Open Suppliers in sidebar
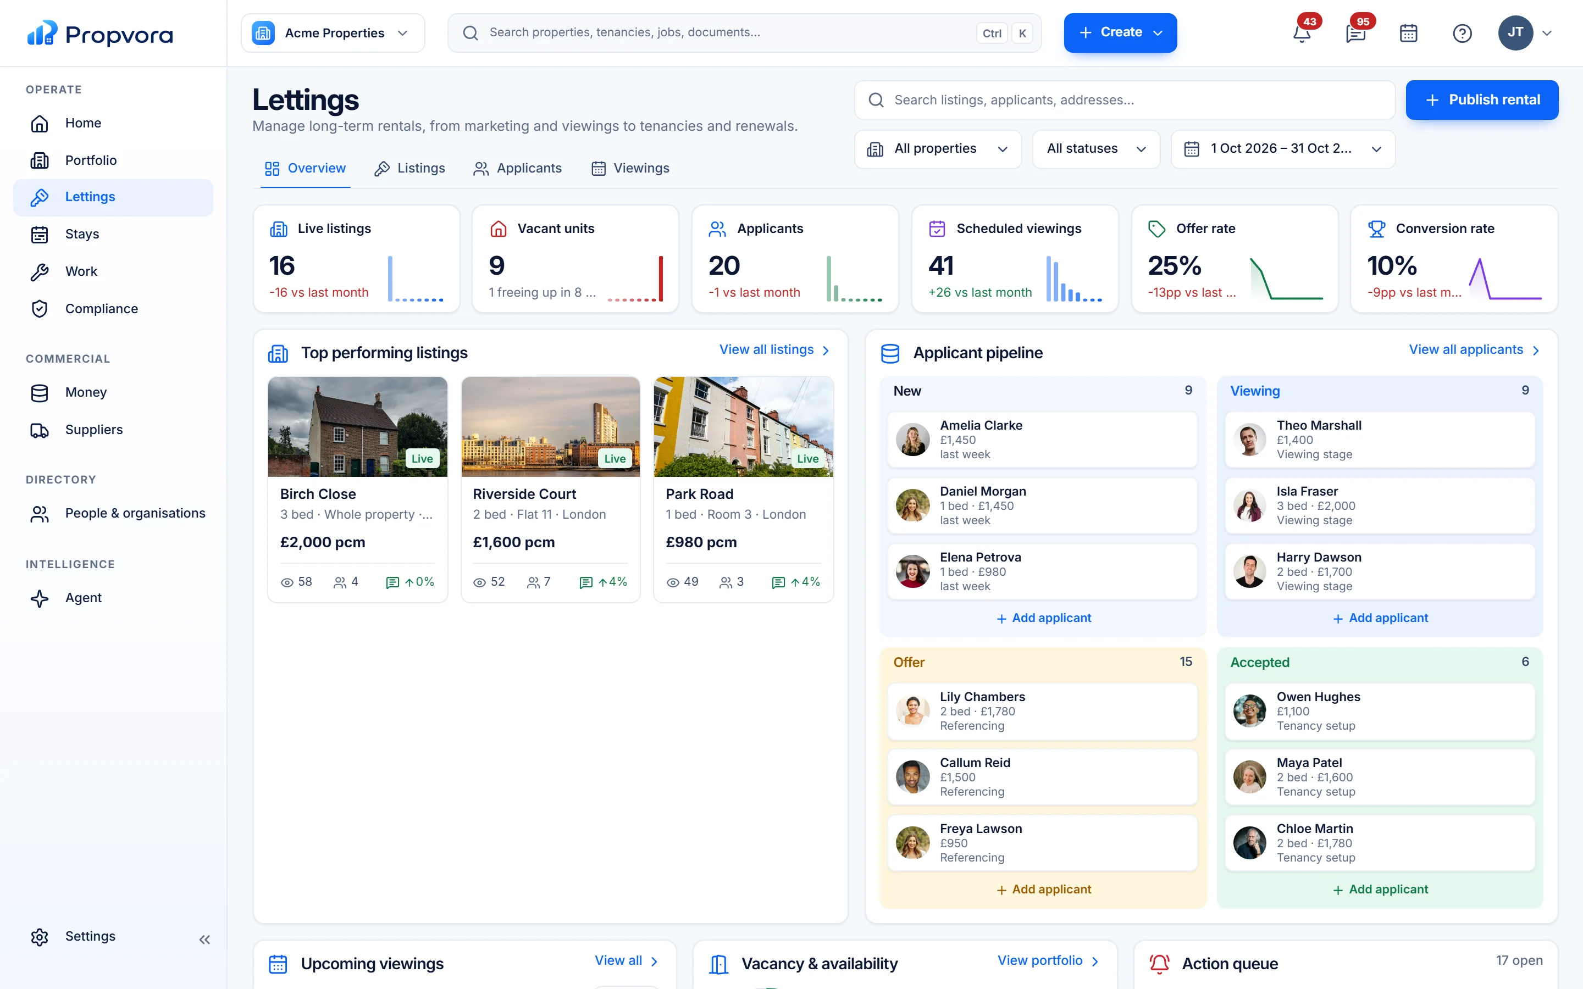 (x=113, y=430)
